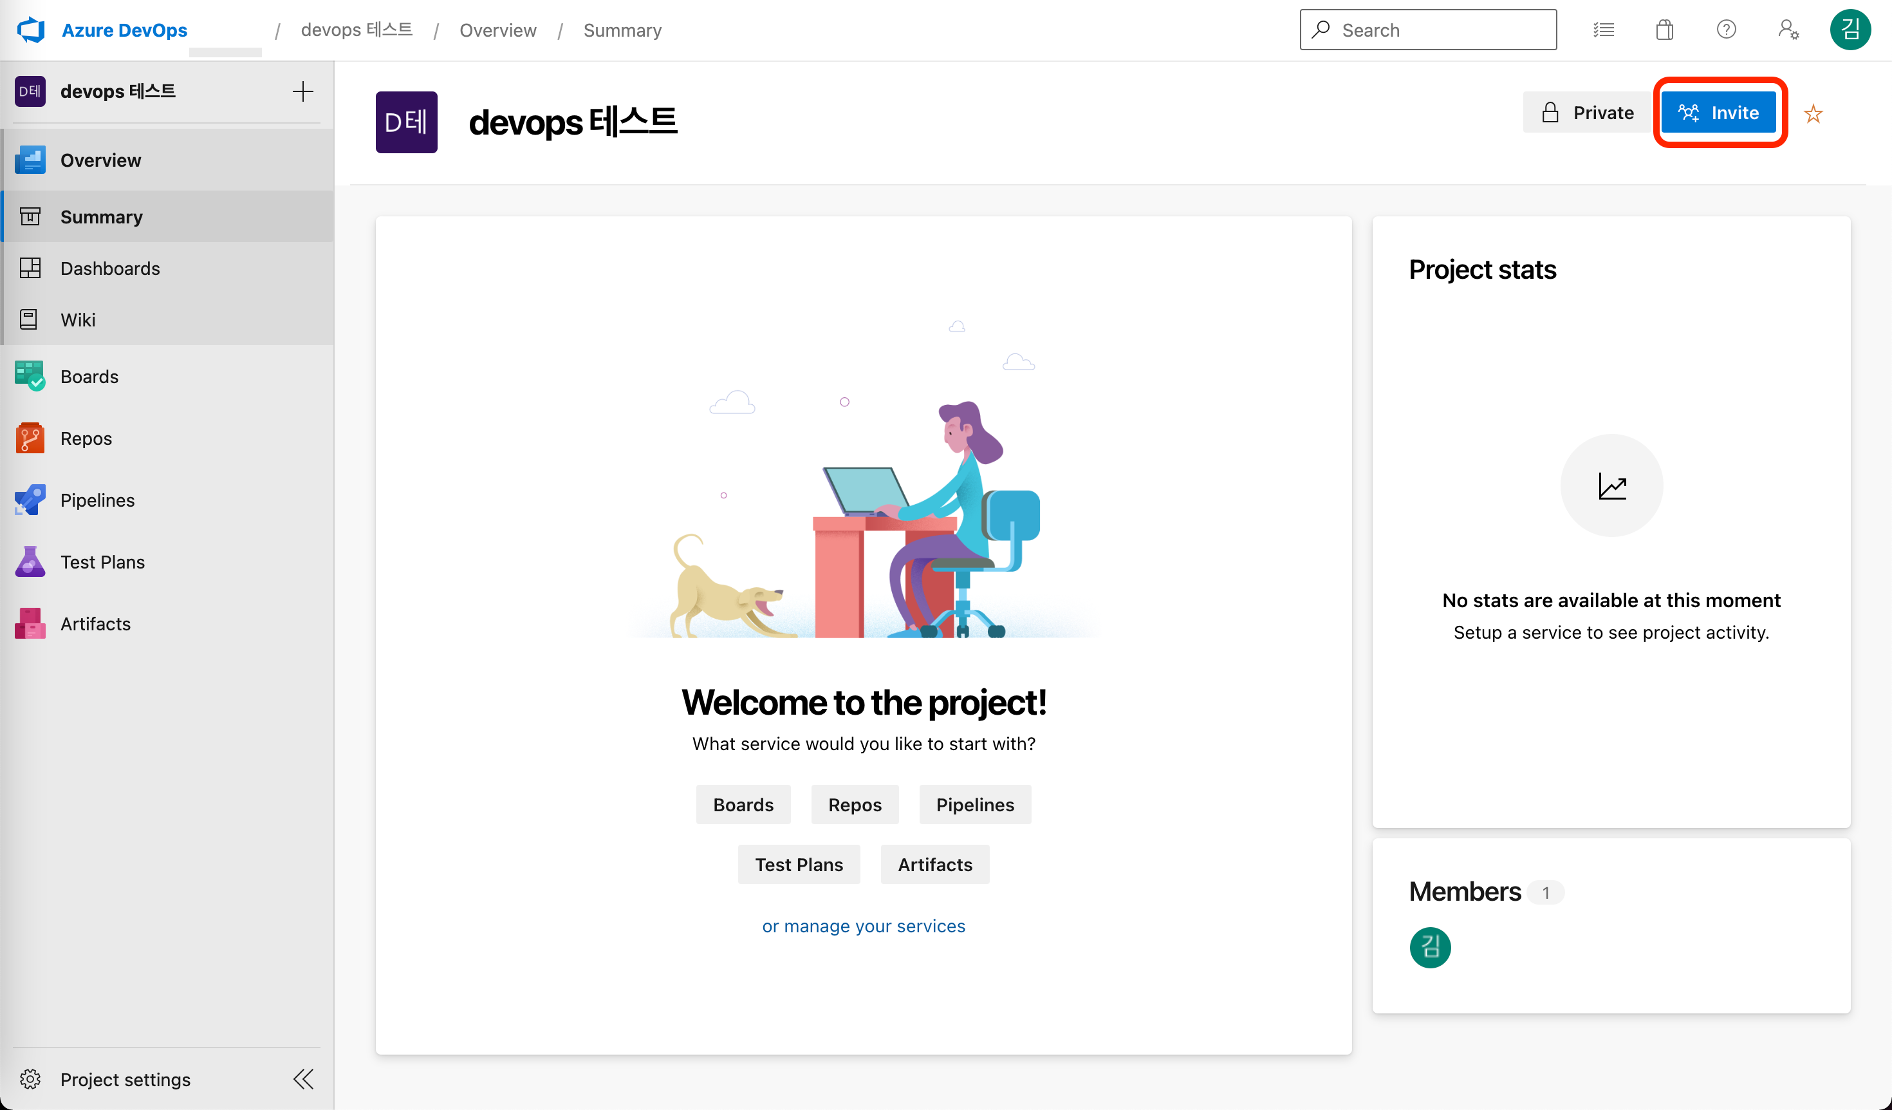Collapse the Overview section in sidebar
Image resolution: width=1892 pixels, height=1110 pixels.
click(x=100, y=160)
